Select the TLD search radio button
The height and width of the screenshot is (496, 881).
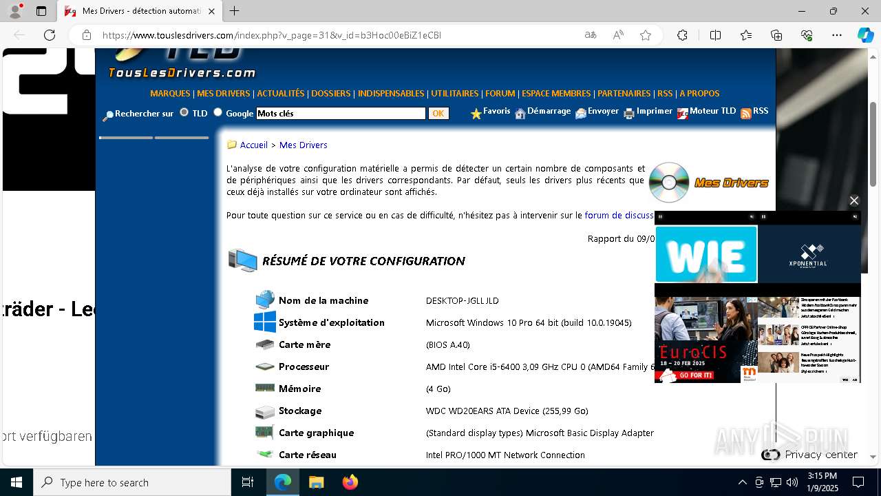pos(184,112)
